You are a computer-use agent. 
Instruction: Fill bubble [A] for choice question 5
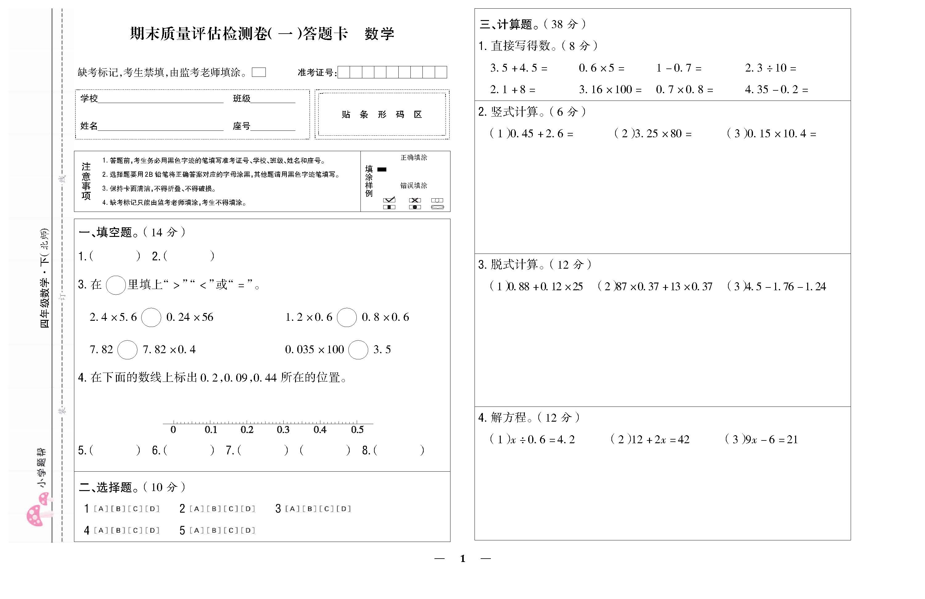(x=196, y=531)
